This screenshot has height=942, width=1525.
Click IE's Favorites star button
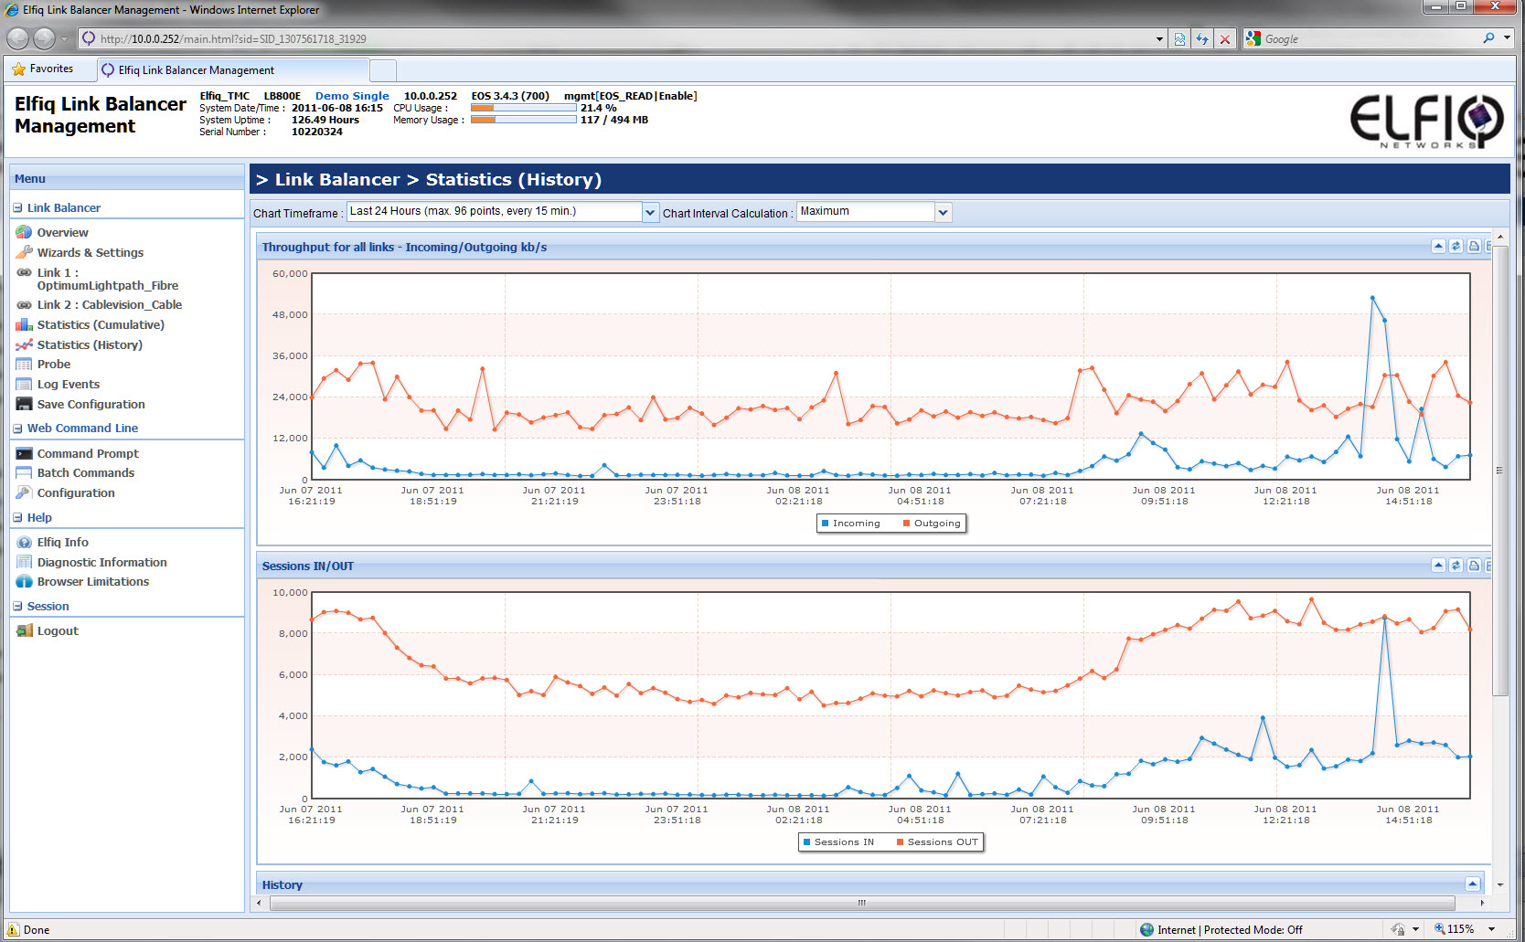click(x=42, y=69)
